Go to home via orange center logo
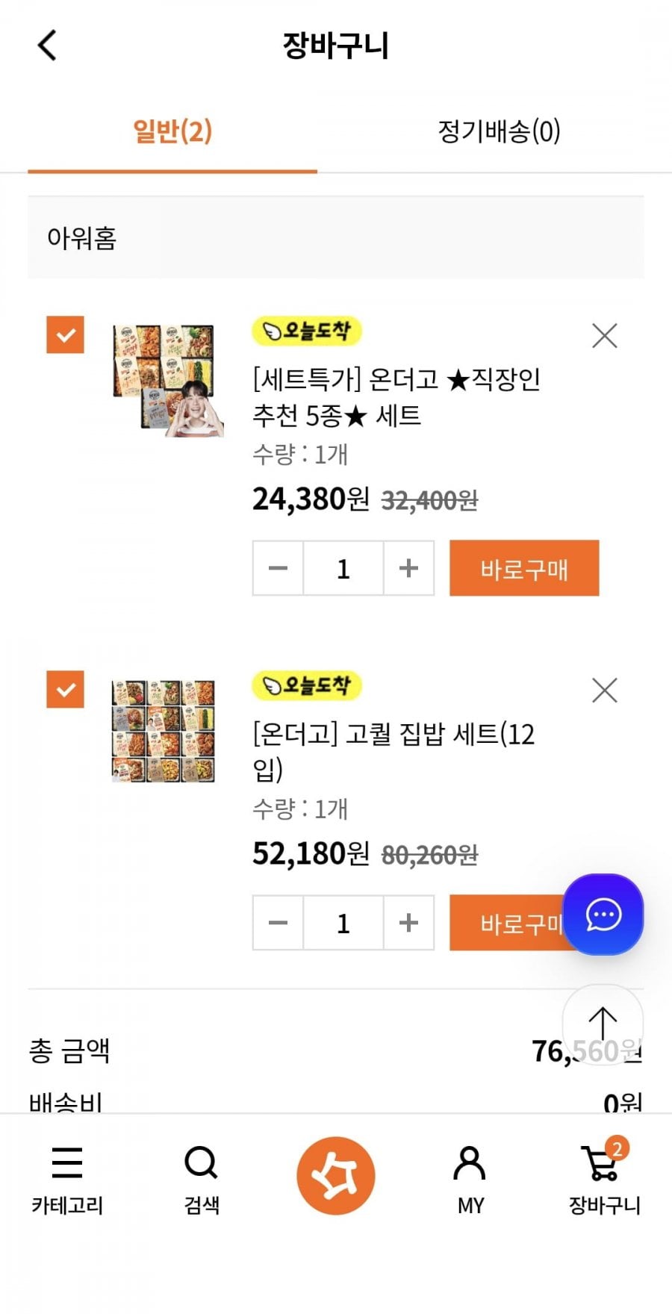The height and width of the screenshot is (1314, 672). [335, 1175]
